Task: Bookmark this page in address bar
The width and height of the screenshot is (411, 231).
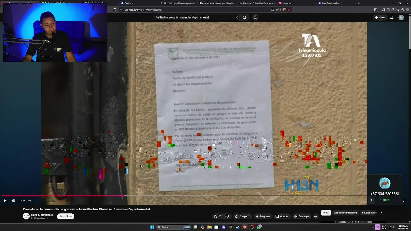Action: (115, 10)
